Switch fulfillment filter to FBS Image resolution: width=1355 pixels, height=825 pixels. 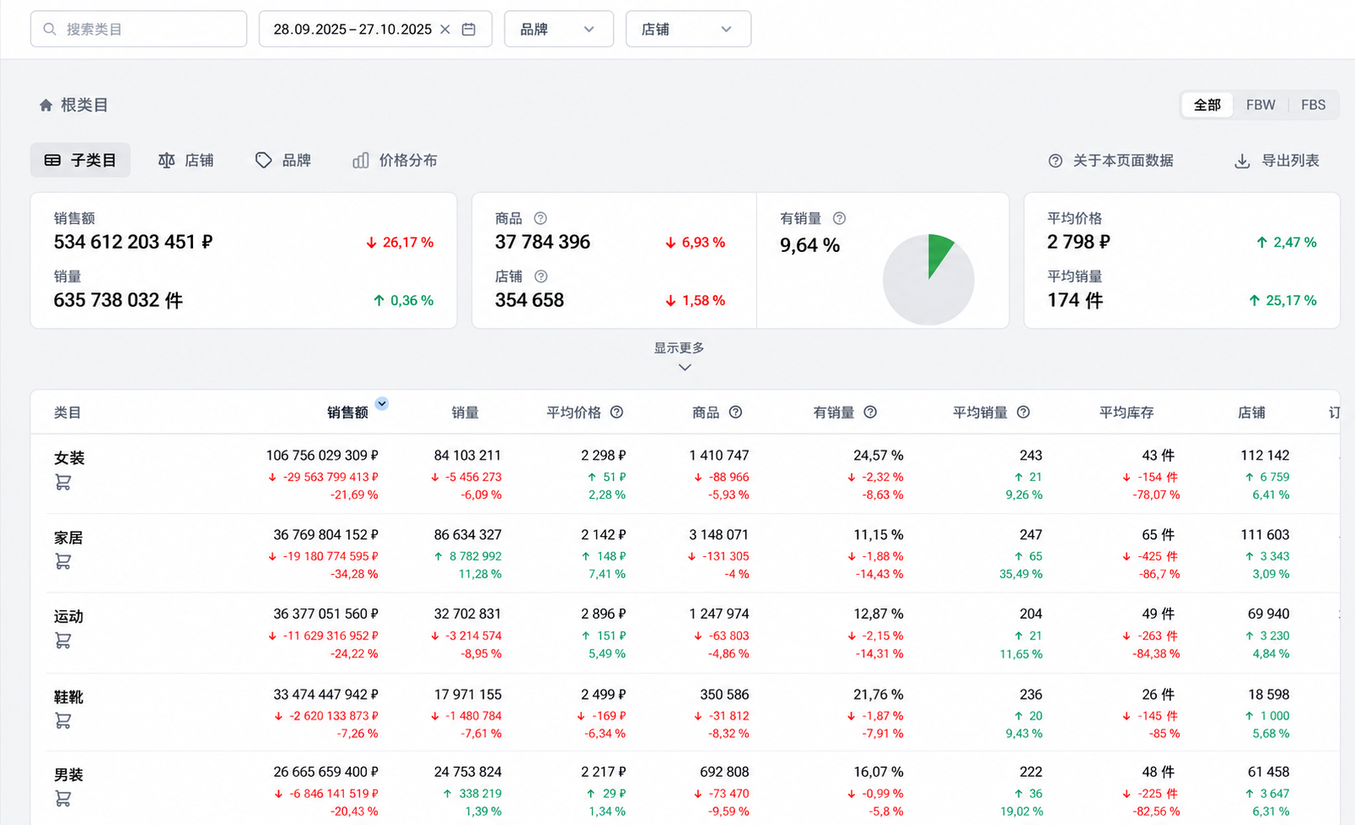pos(1313,105)
